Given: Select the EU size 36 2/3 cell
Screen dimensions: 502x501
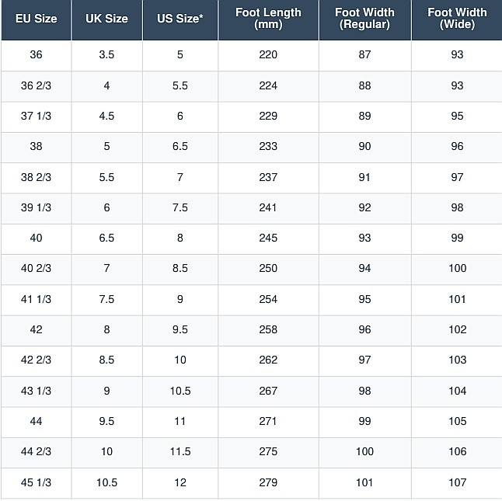Looking at the screenshot, I should click(37, 85).
